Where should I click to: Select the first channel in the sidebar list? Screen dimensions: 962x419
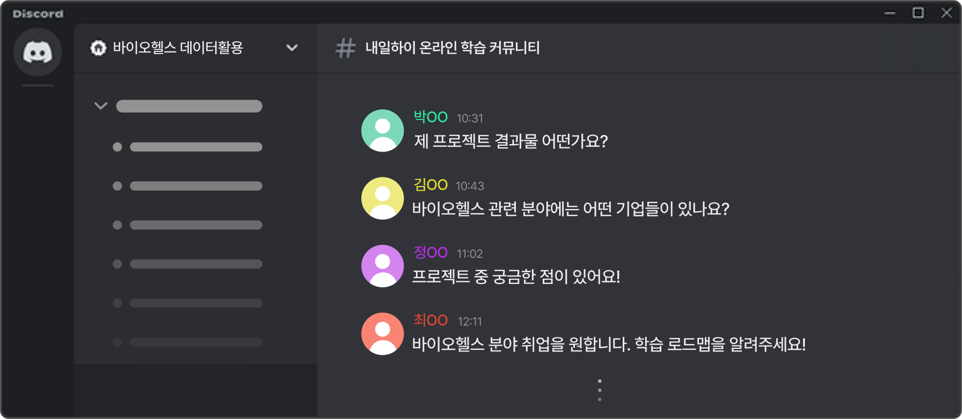pos(187,147)
